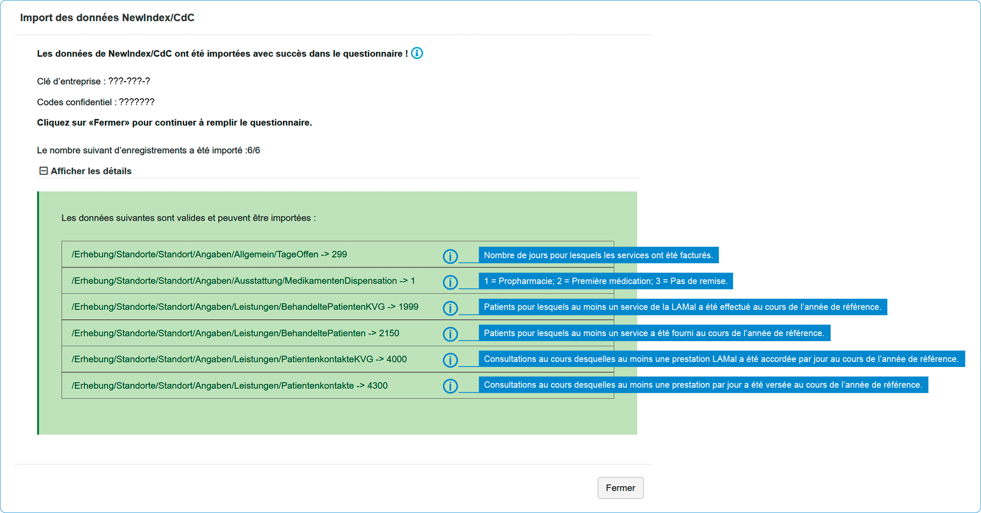Viewport: 981px width, 513px height.
Task: Click 'Codes confidentiel : ???????' text
Action: [x=96, y=102]
